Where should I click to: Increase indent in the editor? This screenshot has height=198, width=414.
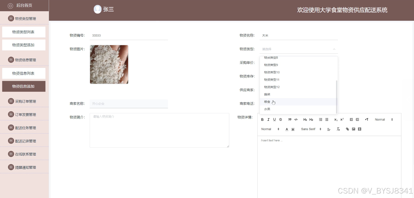pos(357,119)
